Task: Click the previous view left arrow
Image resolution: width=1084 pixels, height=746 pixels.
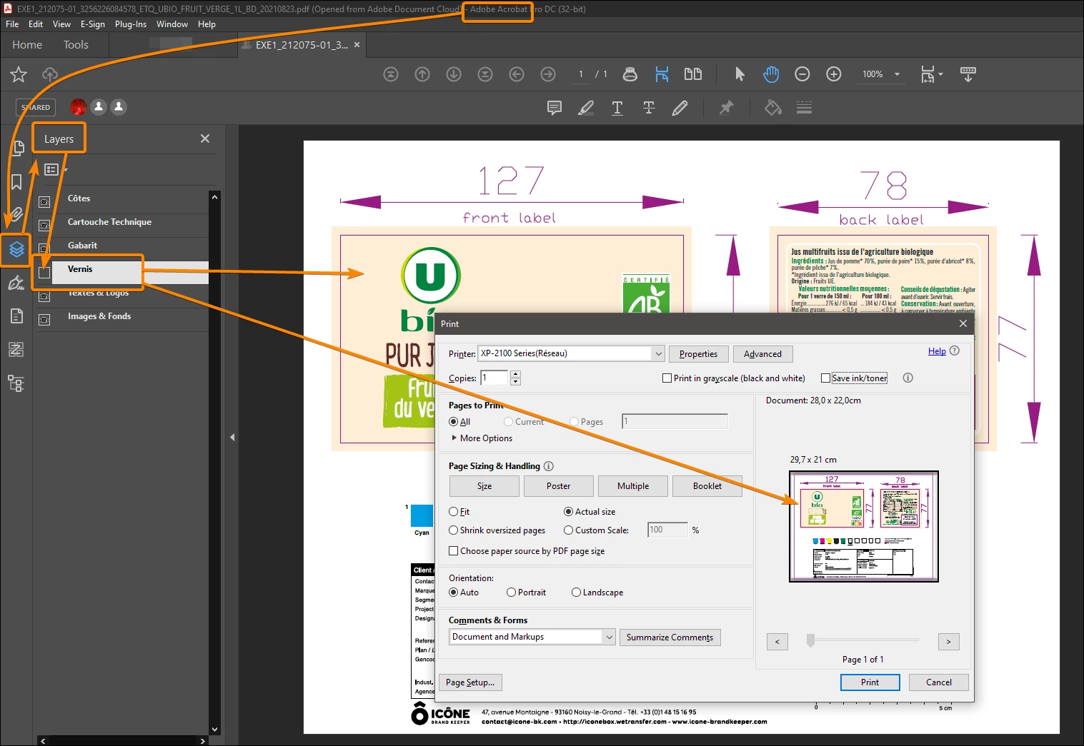Action: coord(517,74)
